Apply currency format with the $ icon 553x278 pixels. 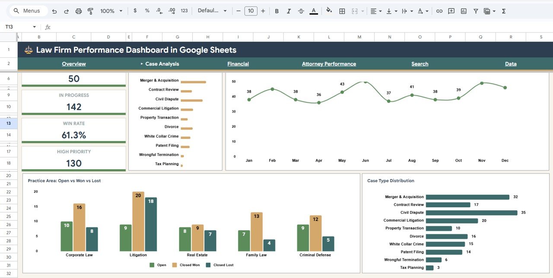136,11
